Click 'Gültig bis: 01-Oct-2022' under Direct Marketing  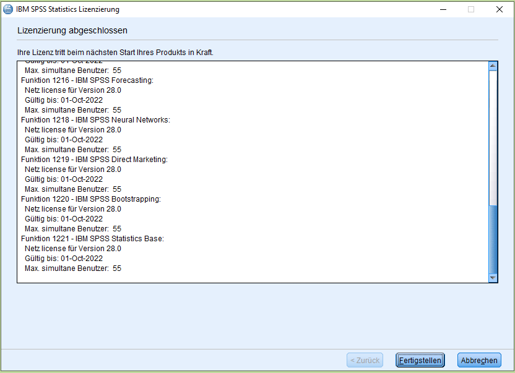point(64,179)
